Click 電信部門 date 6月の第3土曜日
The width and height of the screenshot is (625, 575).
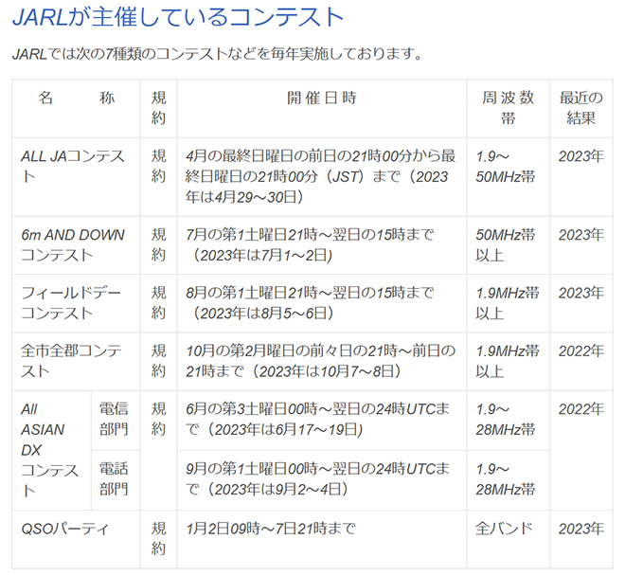point(317,420)
